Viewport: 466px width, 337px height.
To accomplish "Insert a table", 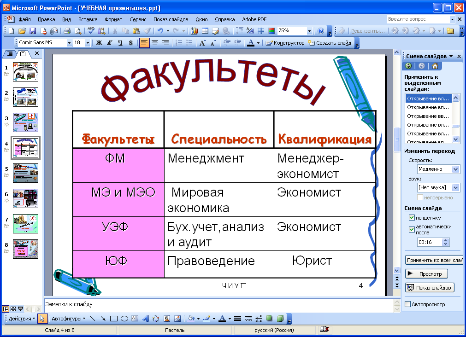I will click(205, 31).
